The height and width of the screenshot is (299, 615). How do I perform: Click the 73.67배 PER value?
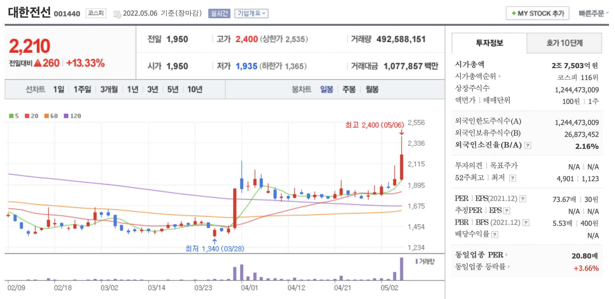[x=564, y=199]
